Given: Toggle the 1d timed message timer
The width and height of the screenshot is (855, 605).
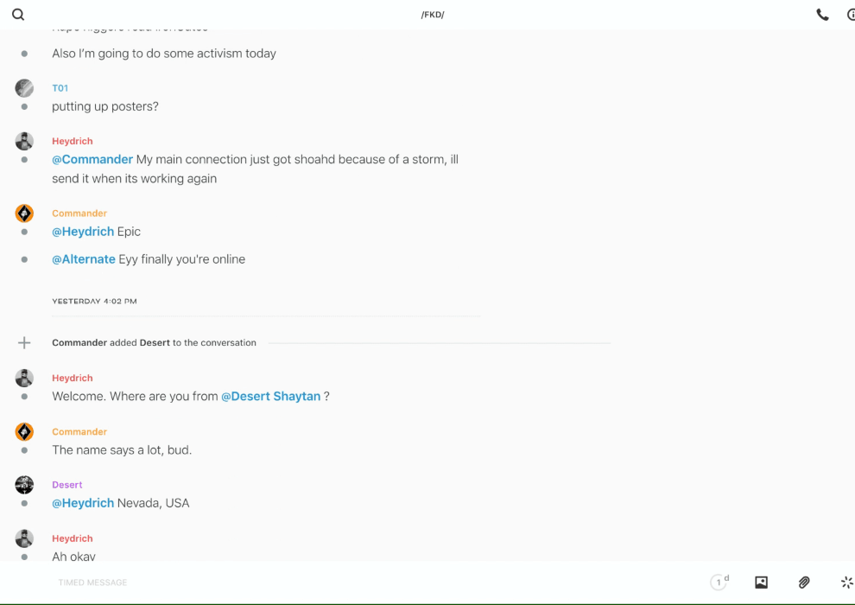Looking at the screenshot, I should [x=719, y=583].
